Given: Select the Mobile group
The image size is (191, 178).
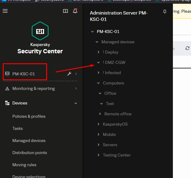Looking at the screenshot, I should point(109,134).
